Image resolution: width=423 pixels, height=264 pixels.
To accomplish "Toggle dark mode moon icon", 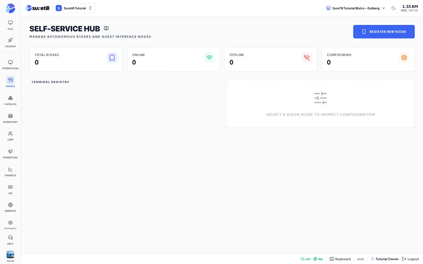I will coord(393,8).
